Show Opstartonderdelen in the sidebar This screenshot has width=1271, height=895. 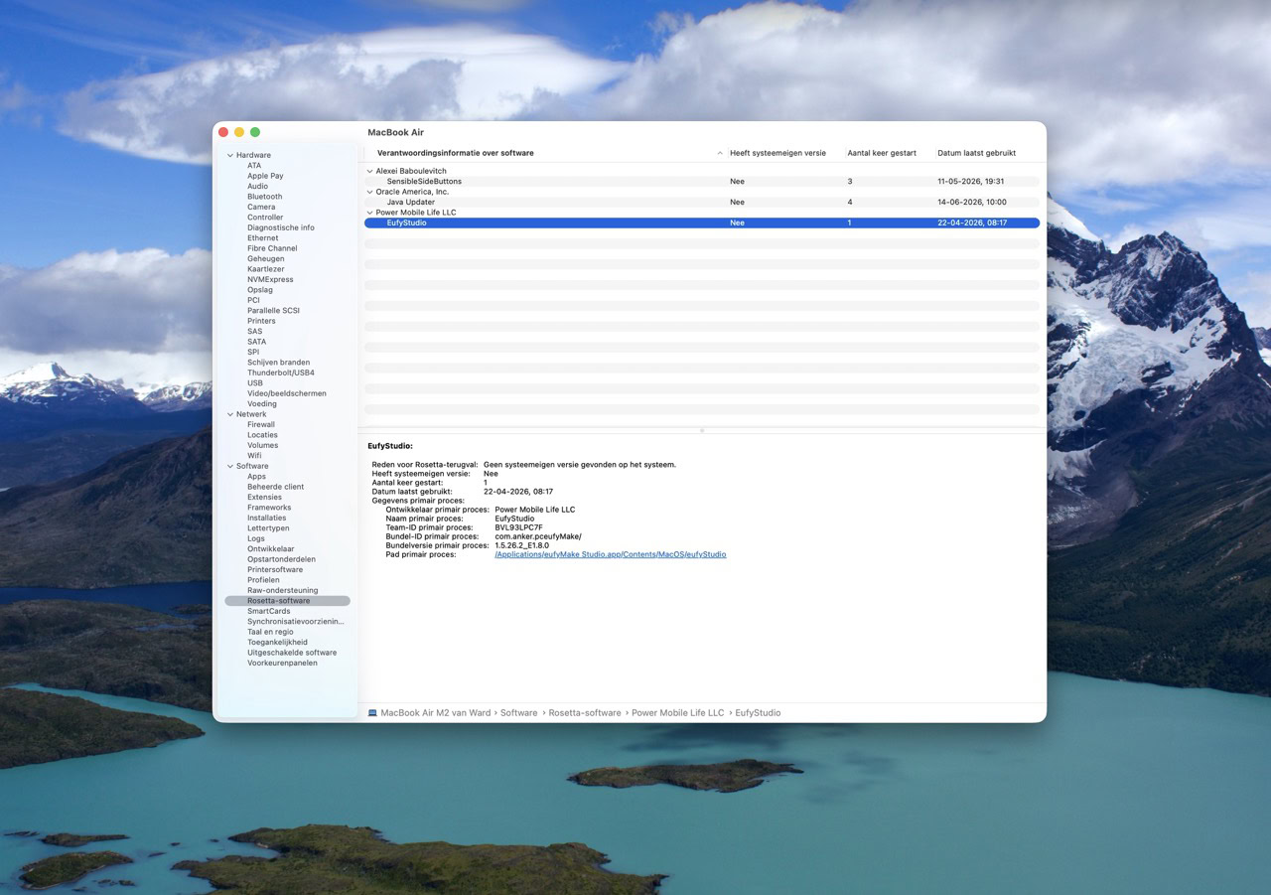(282, 559)
